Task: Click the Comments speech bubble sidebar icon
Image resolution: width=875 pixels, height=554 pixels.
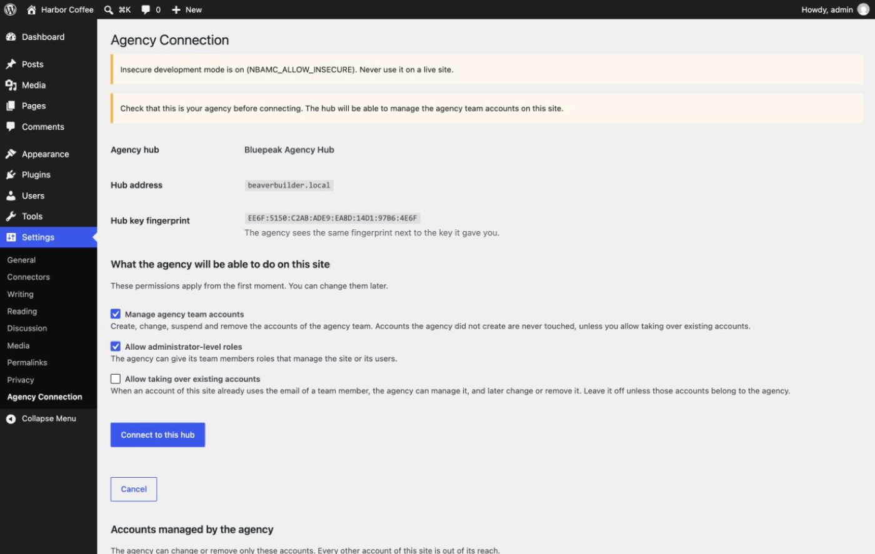Action: click(11, 127)
